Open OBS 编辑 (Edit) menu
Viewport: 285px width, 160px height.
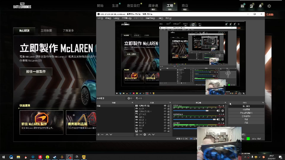click(108, 18)
